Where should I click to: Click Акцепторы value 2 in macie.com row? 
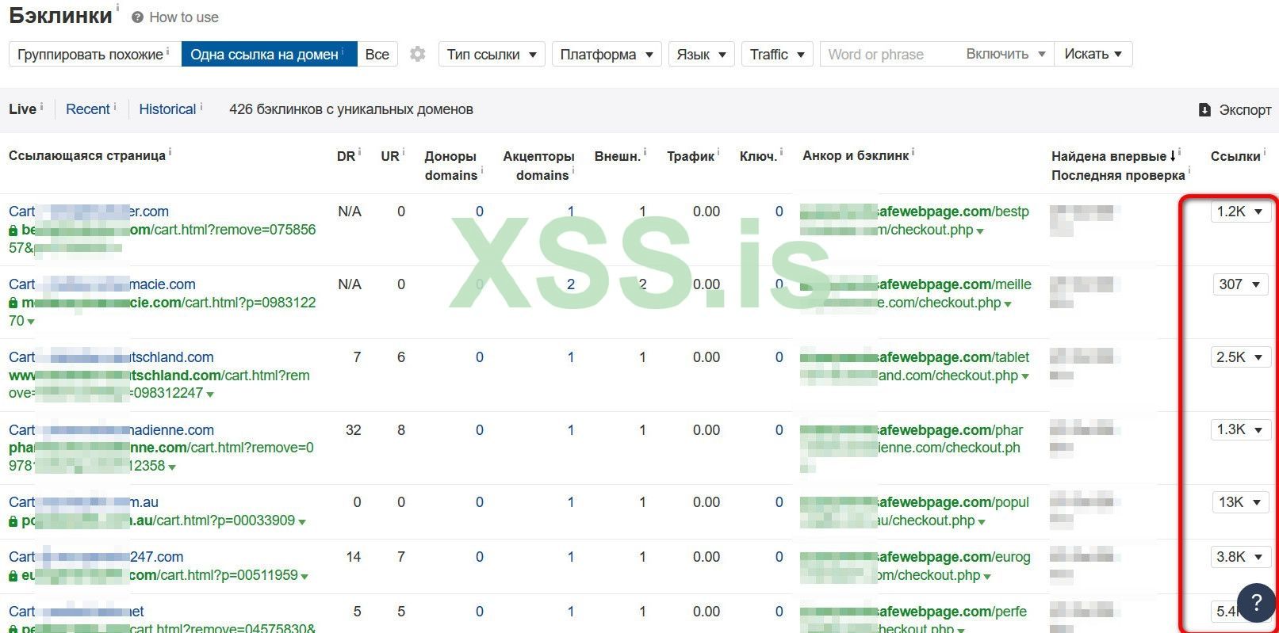[571, 284]
